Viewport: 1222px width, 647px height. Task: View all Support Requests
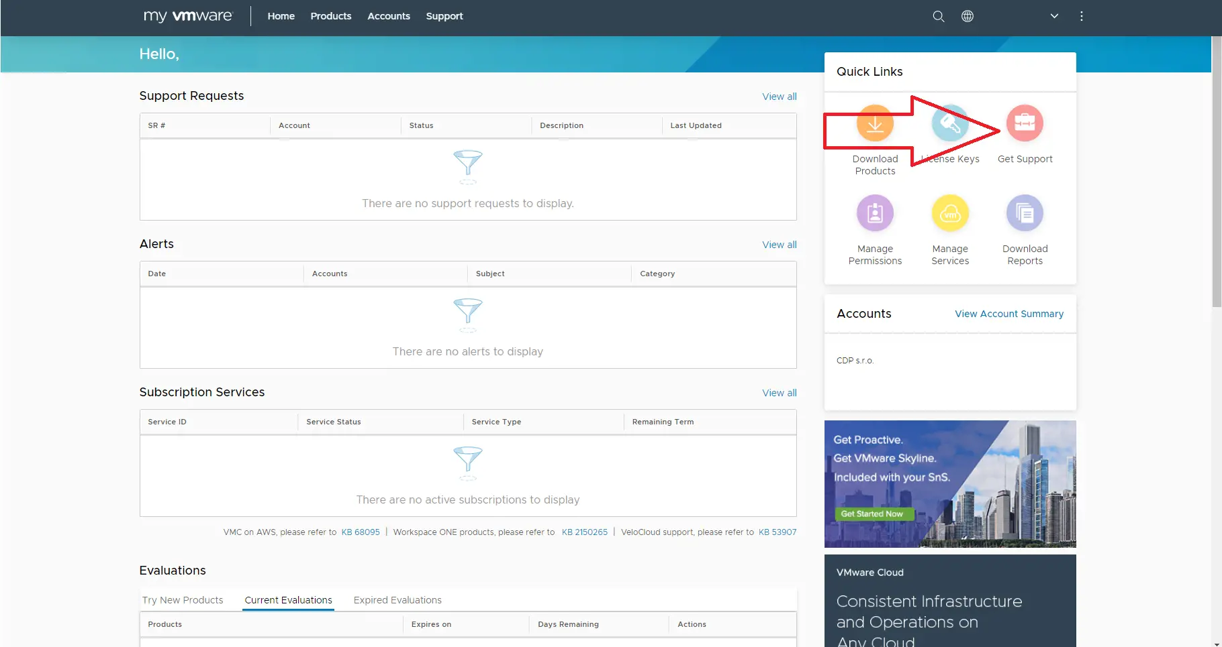coord(780,97)
